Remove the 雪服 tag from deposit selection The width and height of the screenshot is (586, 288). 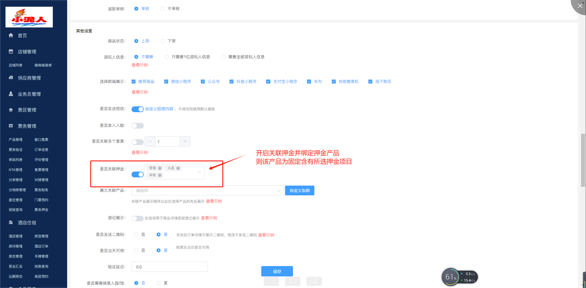click(160, 168)
